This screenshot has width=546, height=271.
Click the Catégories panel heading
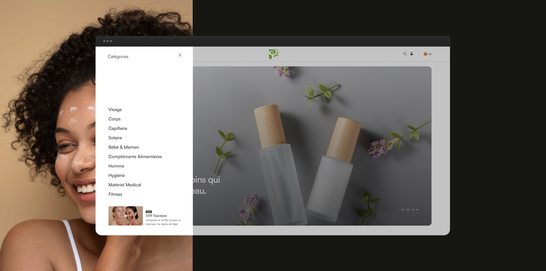pyautogui.click(x=118, y=56)
